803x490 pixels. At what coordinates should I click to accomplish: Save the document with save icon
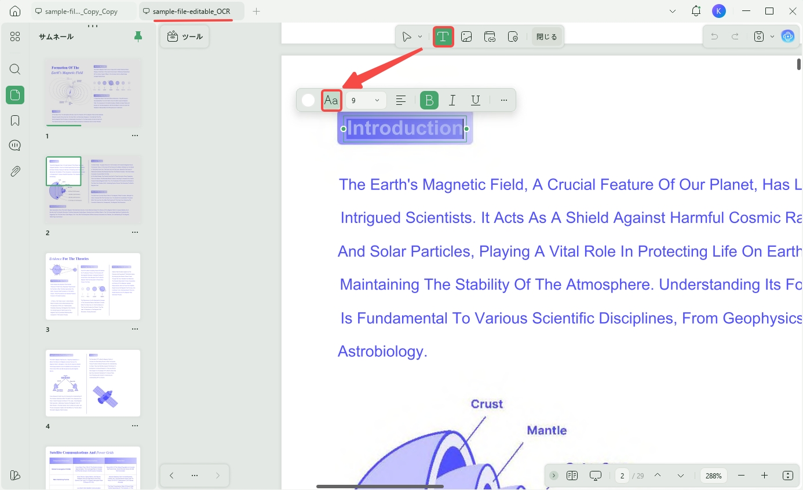coord(759,36)
